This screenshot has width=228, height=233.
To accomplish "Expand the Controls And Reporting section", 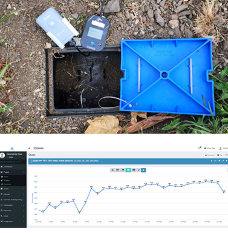I will pos(13,200).
